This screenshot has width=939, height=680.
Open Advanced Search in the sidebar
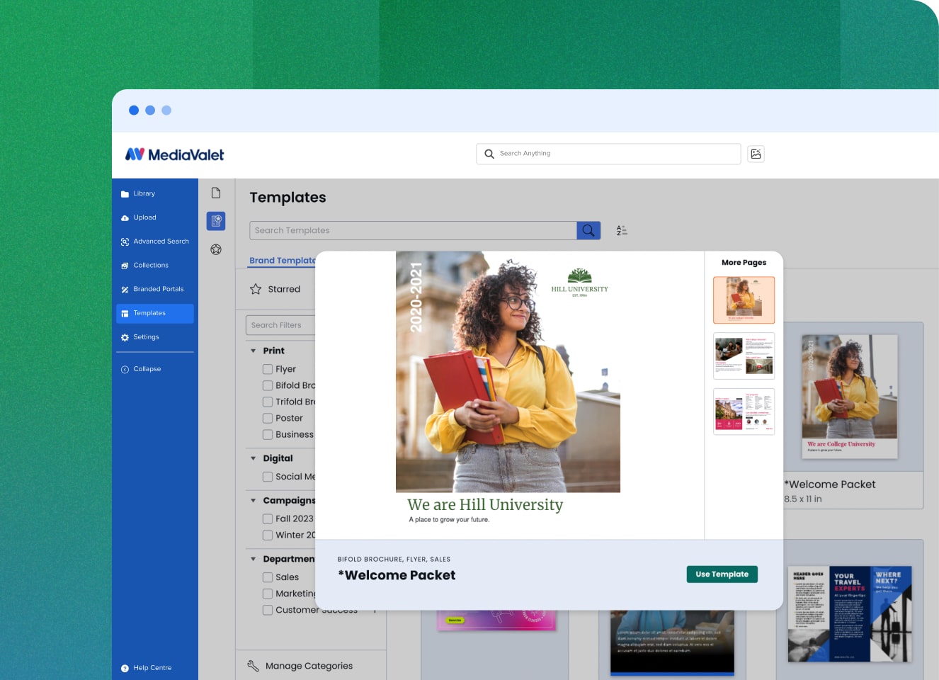click(161, 242)
